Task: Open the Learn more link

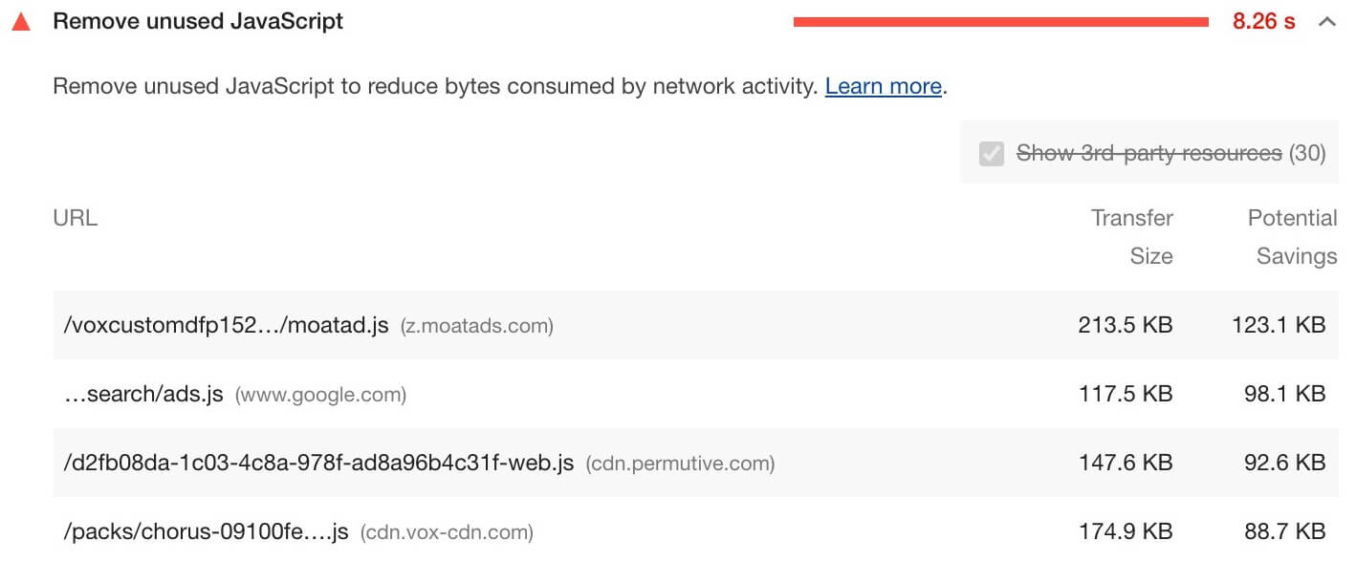Action: point(883,86)
